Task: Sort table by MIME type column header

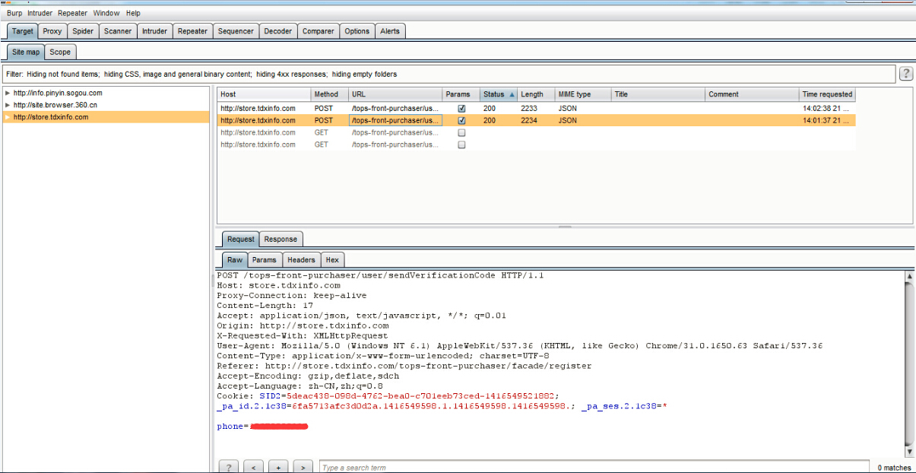Action: (582, 94)
